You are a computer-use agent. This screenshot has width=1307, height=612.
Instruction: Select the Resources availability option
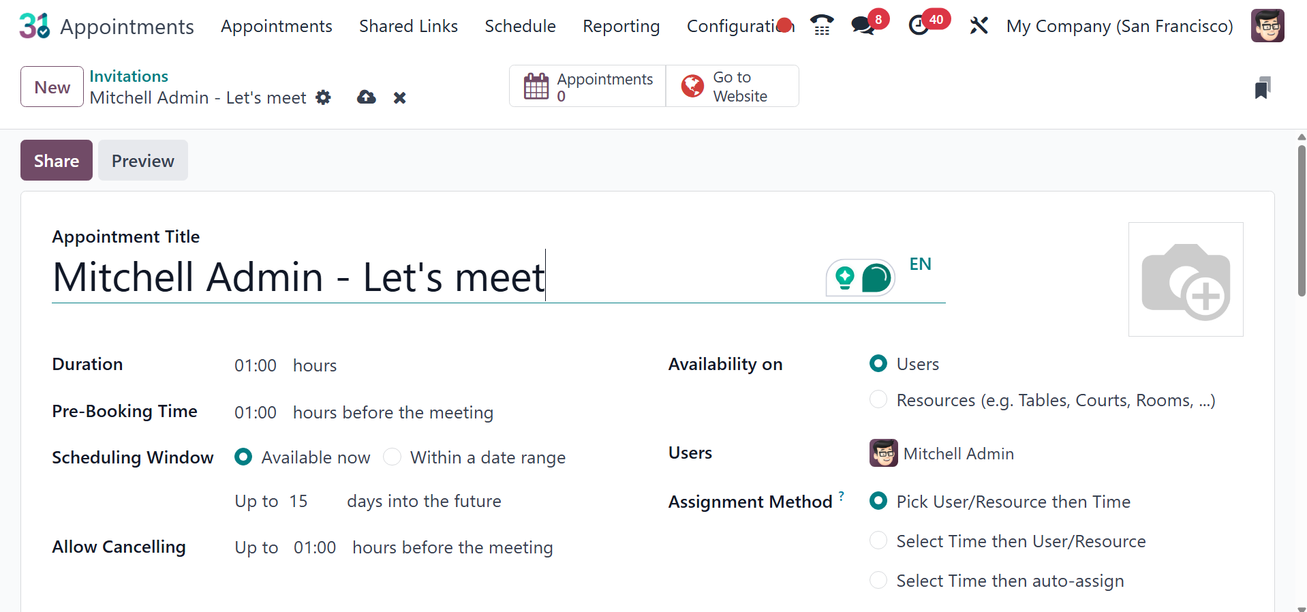click(878, 399)
